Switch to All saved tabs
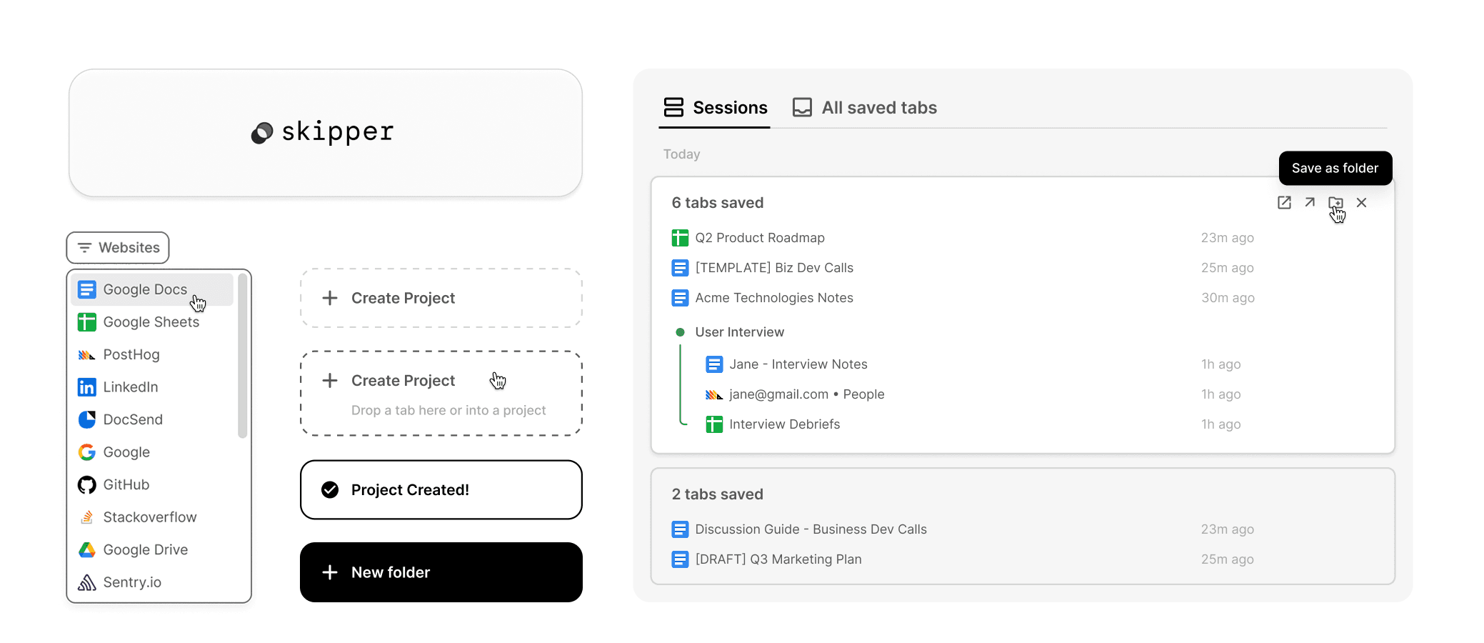1484x643 pixels. [865, 107]
